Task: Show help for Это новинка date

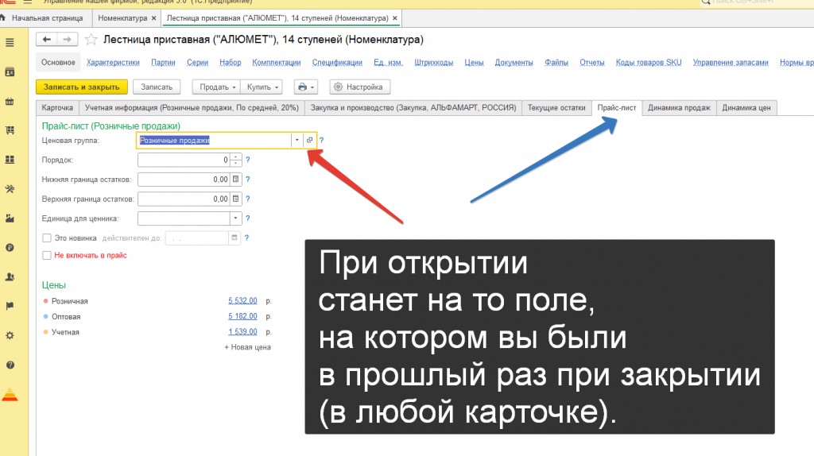Action: coord(246,238)
